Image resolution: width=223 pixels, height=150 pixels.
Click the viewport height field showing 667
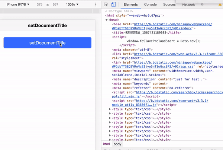[55, 4]
